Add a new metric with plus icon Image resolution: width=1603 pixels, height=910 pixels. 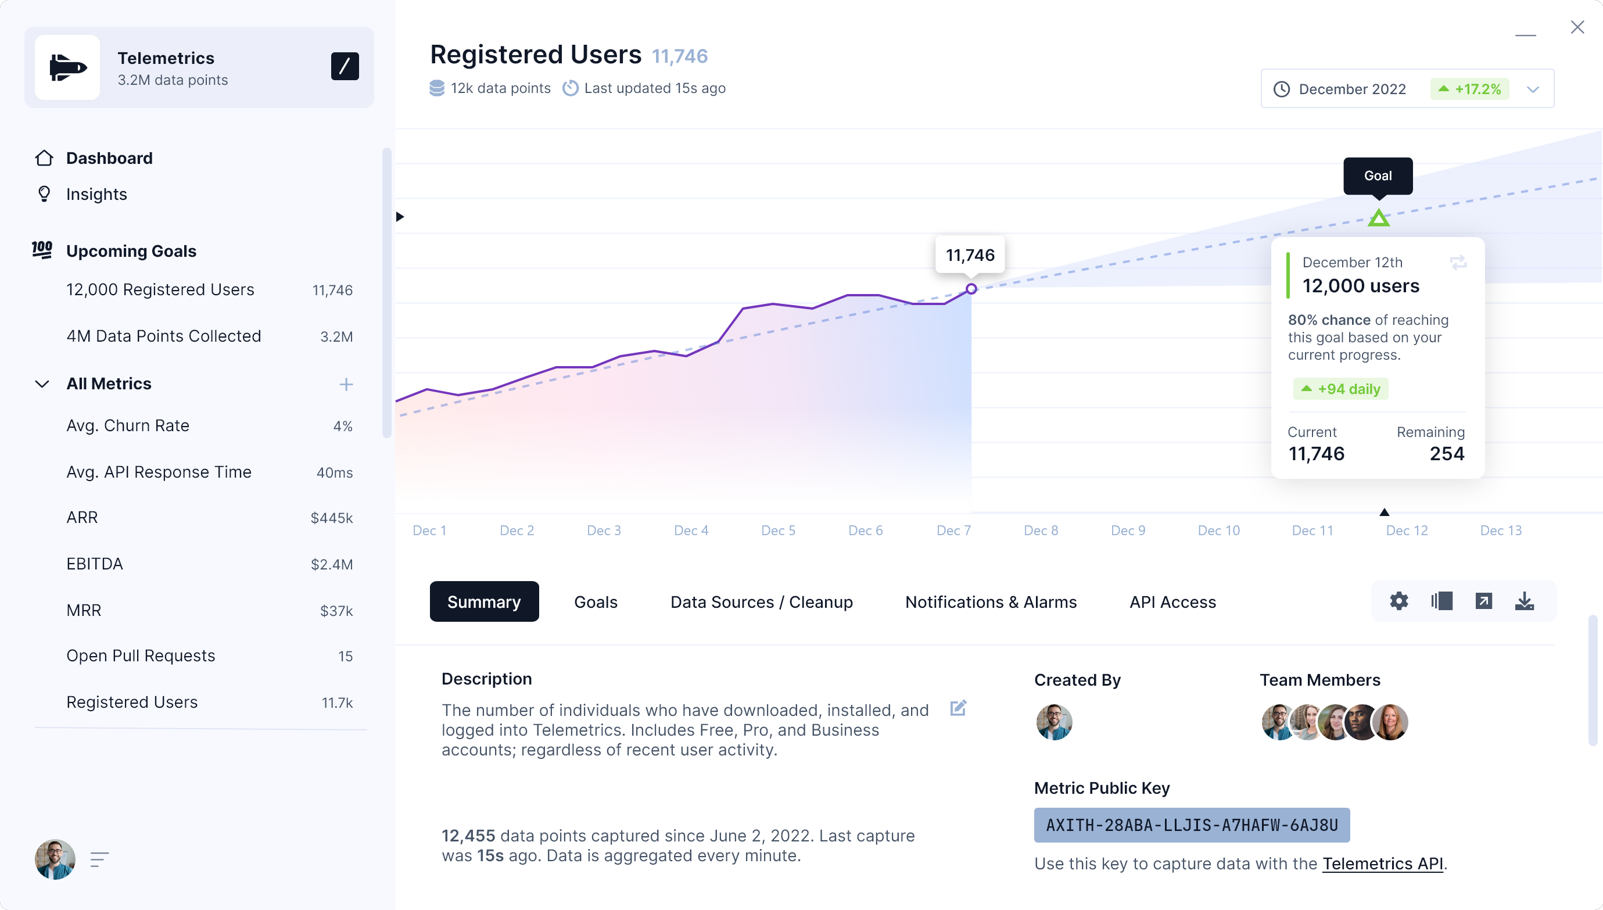346,384
